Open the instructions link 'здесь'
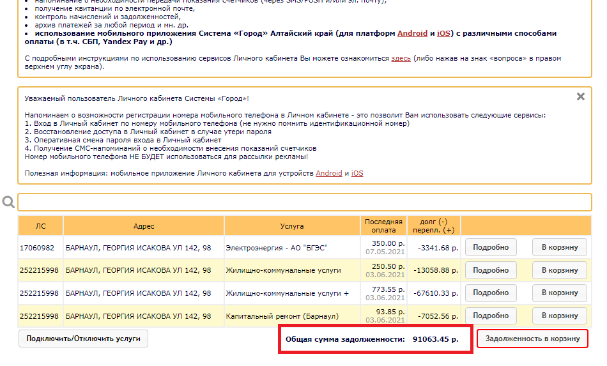607x366 pixels. (x=401, y=58)
